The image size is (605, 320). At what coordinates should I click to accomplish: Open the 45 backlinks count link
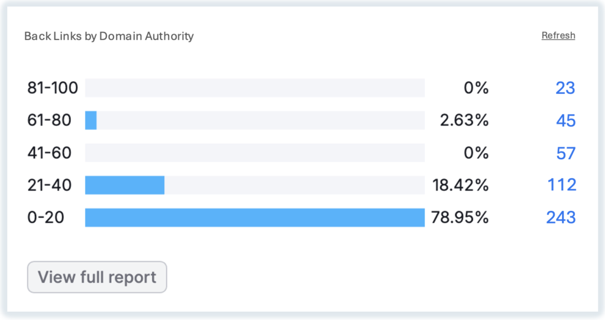click(x=565, y=121)
